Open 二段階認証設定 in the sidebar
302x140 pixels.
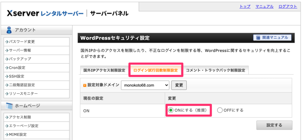click(37, 85)
